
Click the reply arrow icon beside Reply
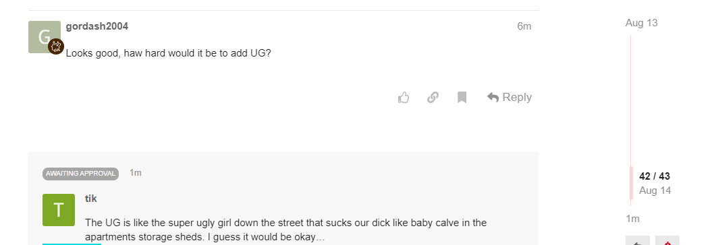[493, 98]
